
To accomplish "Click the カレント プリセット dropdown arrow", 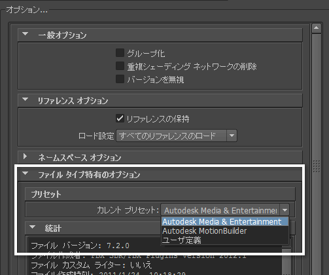I will coord(285,210).
